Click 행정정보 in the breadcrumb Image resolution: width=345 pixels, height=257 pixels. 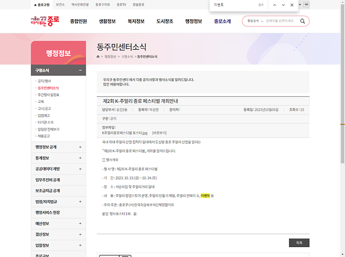click(110, 57)
